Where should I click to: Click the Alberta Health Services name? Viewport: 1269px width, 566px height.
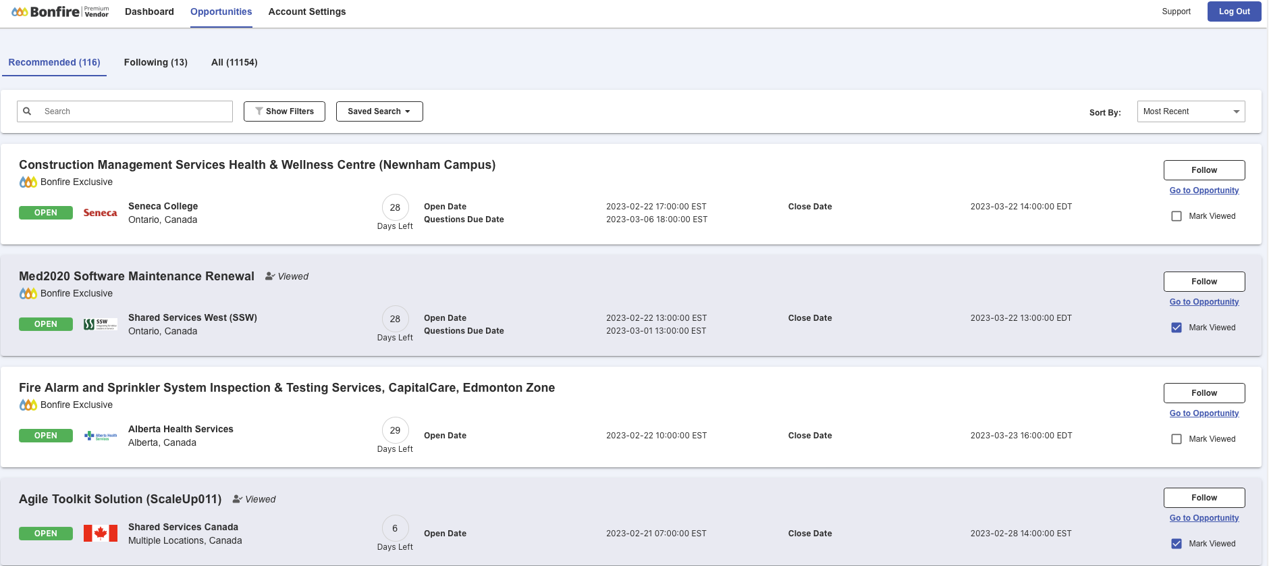click(x=181, y=429)
